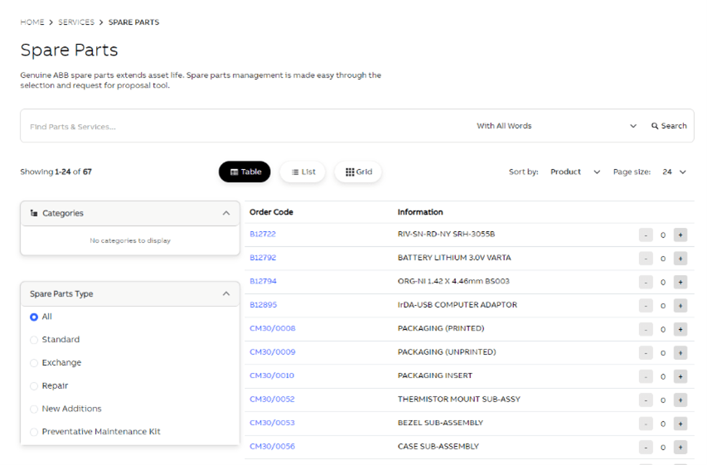Screen dimensions: 707x465
Task: Increase quantity for B12722 with plus
Action: click(x=680, y=235)
